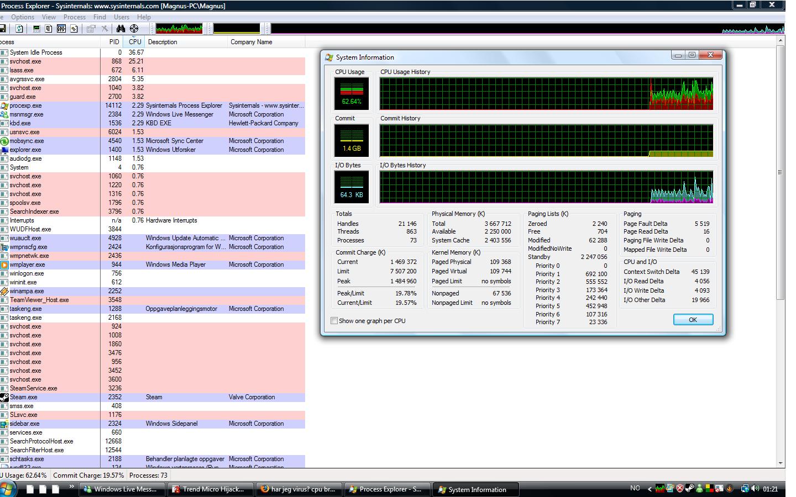This screenshot has height=497, width=796.
Task: Click the Refresh Now toolbar icon
Action: (x=19, y=29)
